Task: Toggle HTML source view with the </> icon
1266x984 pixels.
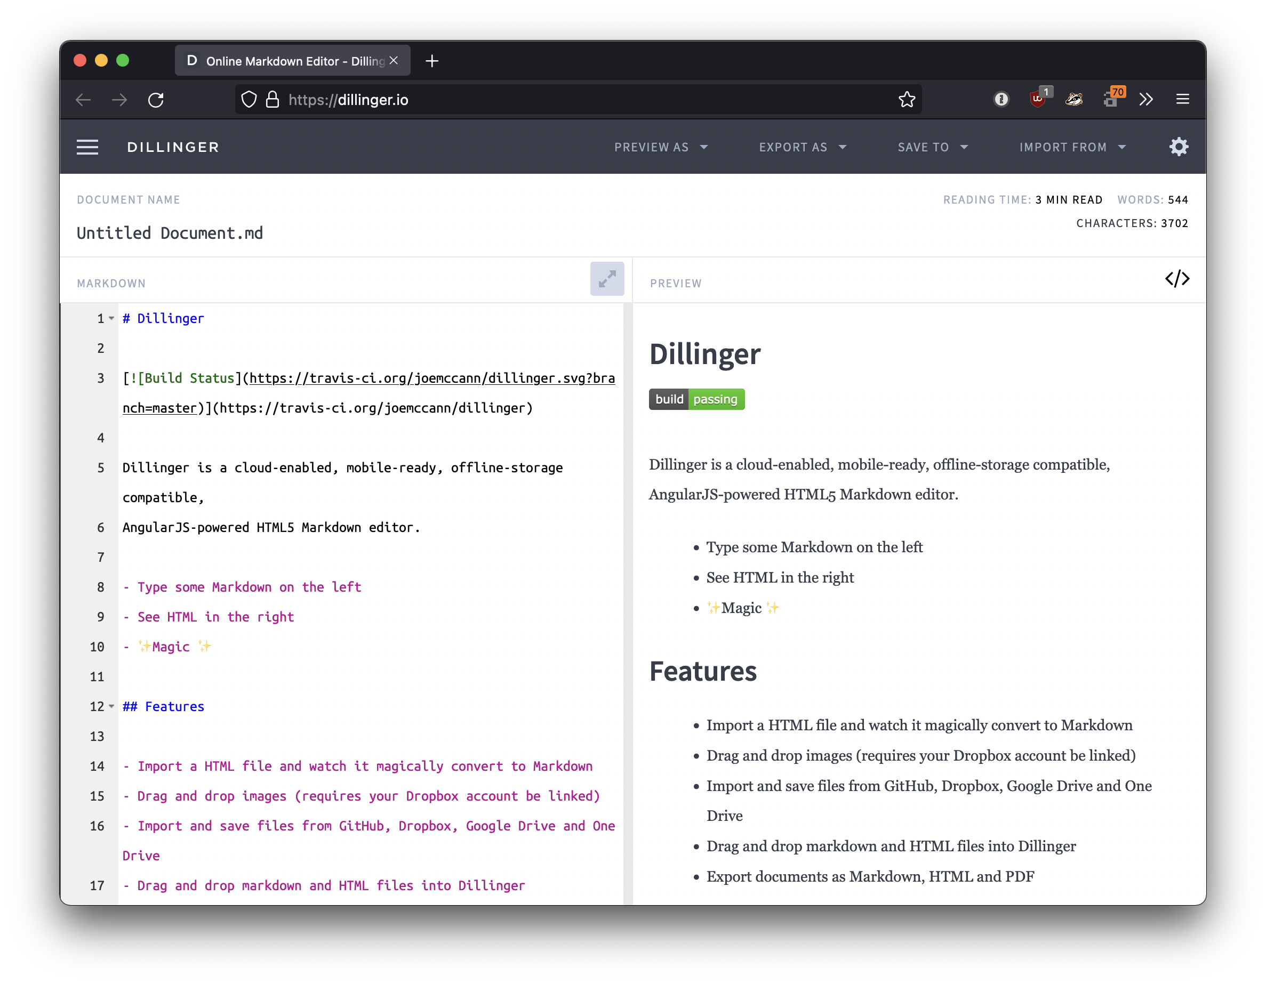Action: (x=1177, y=279)
